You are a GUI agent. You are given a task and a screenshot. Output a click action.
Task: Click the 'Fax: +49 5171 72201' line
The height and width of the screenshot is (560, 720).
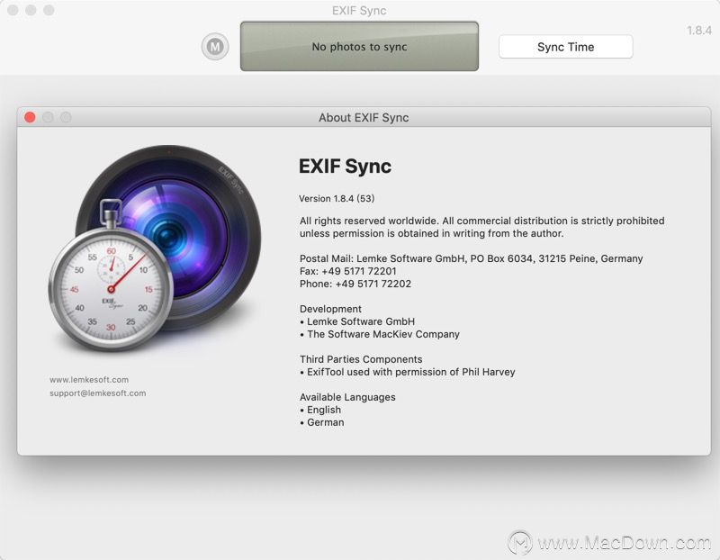(x=348, y=271)
